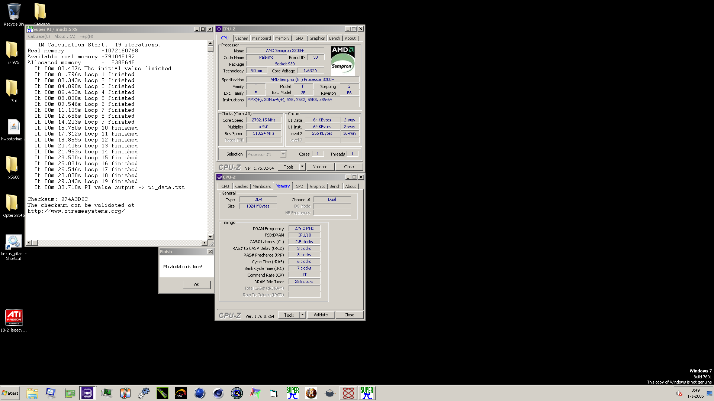The width and height of the screenshot is (714, 401).
Task: Click the gears taskbar icon
Action: [x=144, y=393]
